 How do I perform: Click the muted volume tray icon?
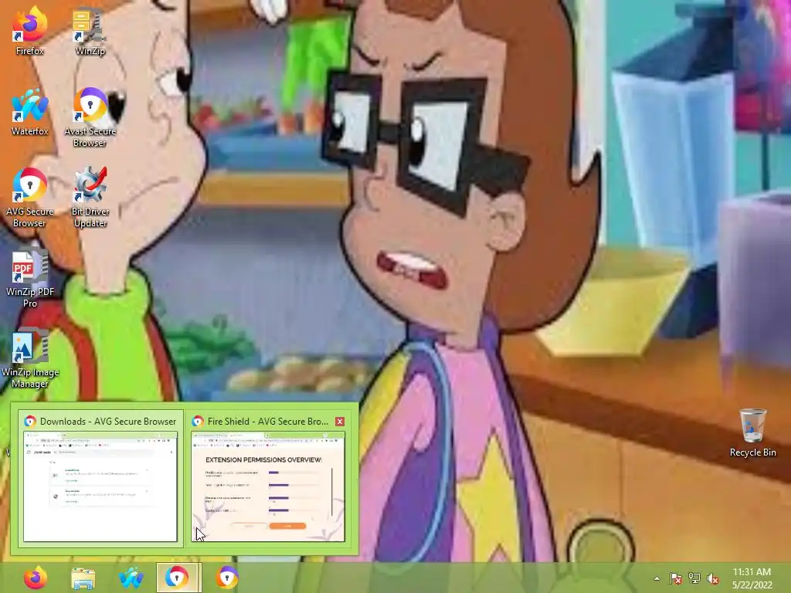click(713, 578)
